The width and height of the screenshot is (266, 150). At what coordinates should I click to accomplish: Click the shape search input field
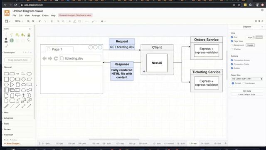[x=16, y=29]
